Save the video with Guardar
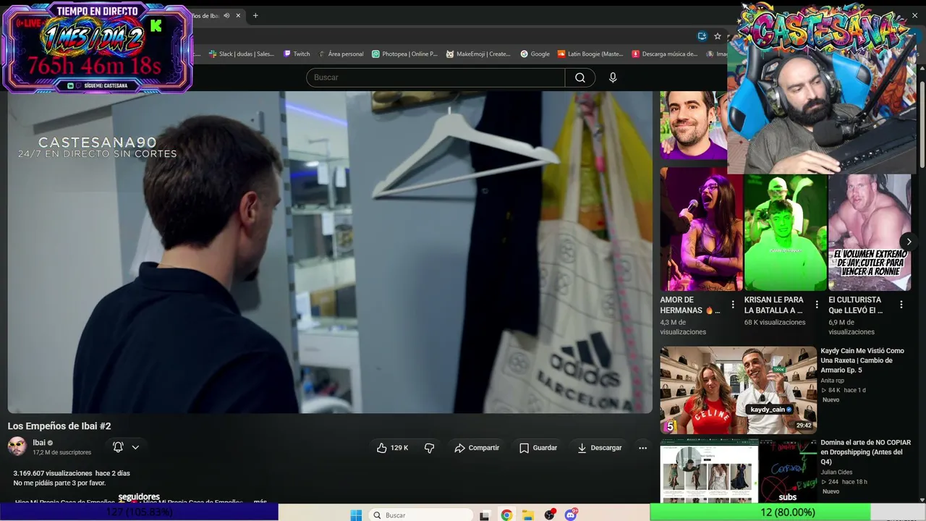This screenshot has width=926, height=521. (x=538, y=448)
